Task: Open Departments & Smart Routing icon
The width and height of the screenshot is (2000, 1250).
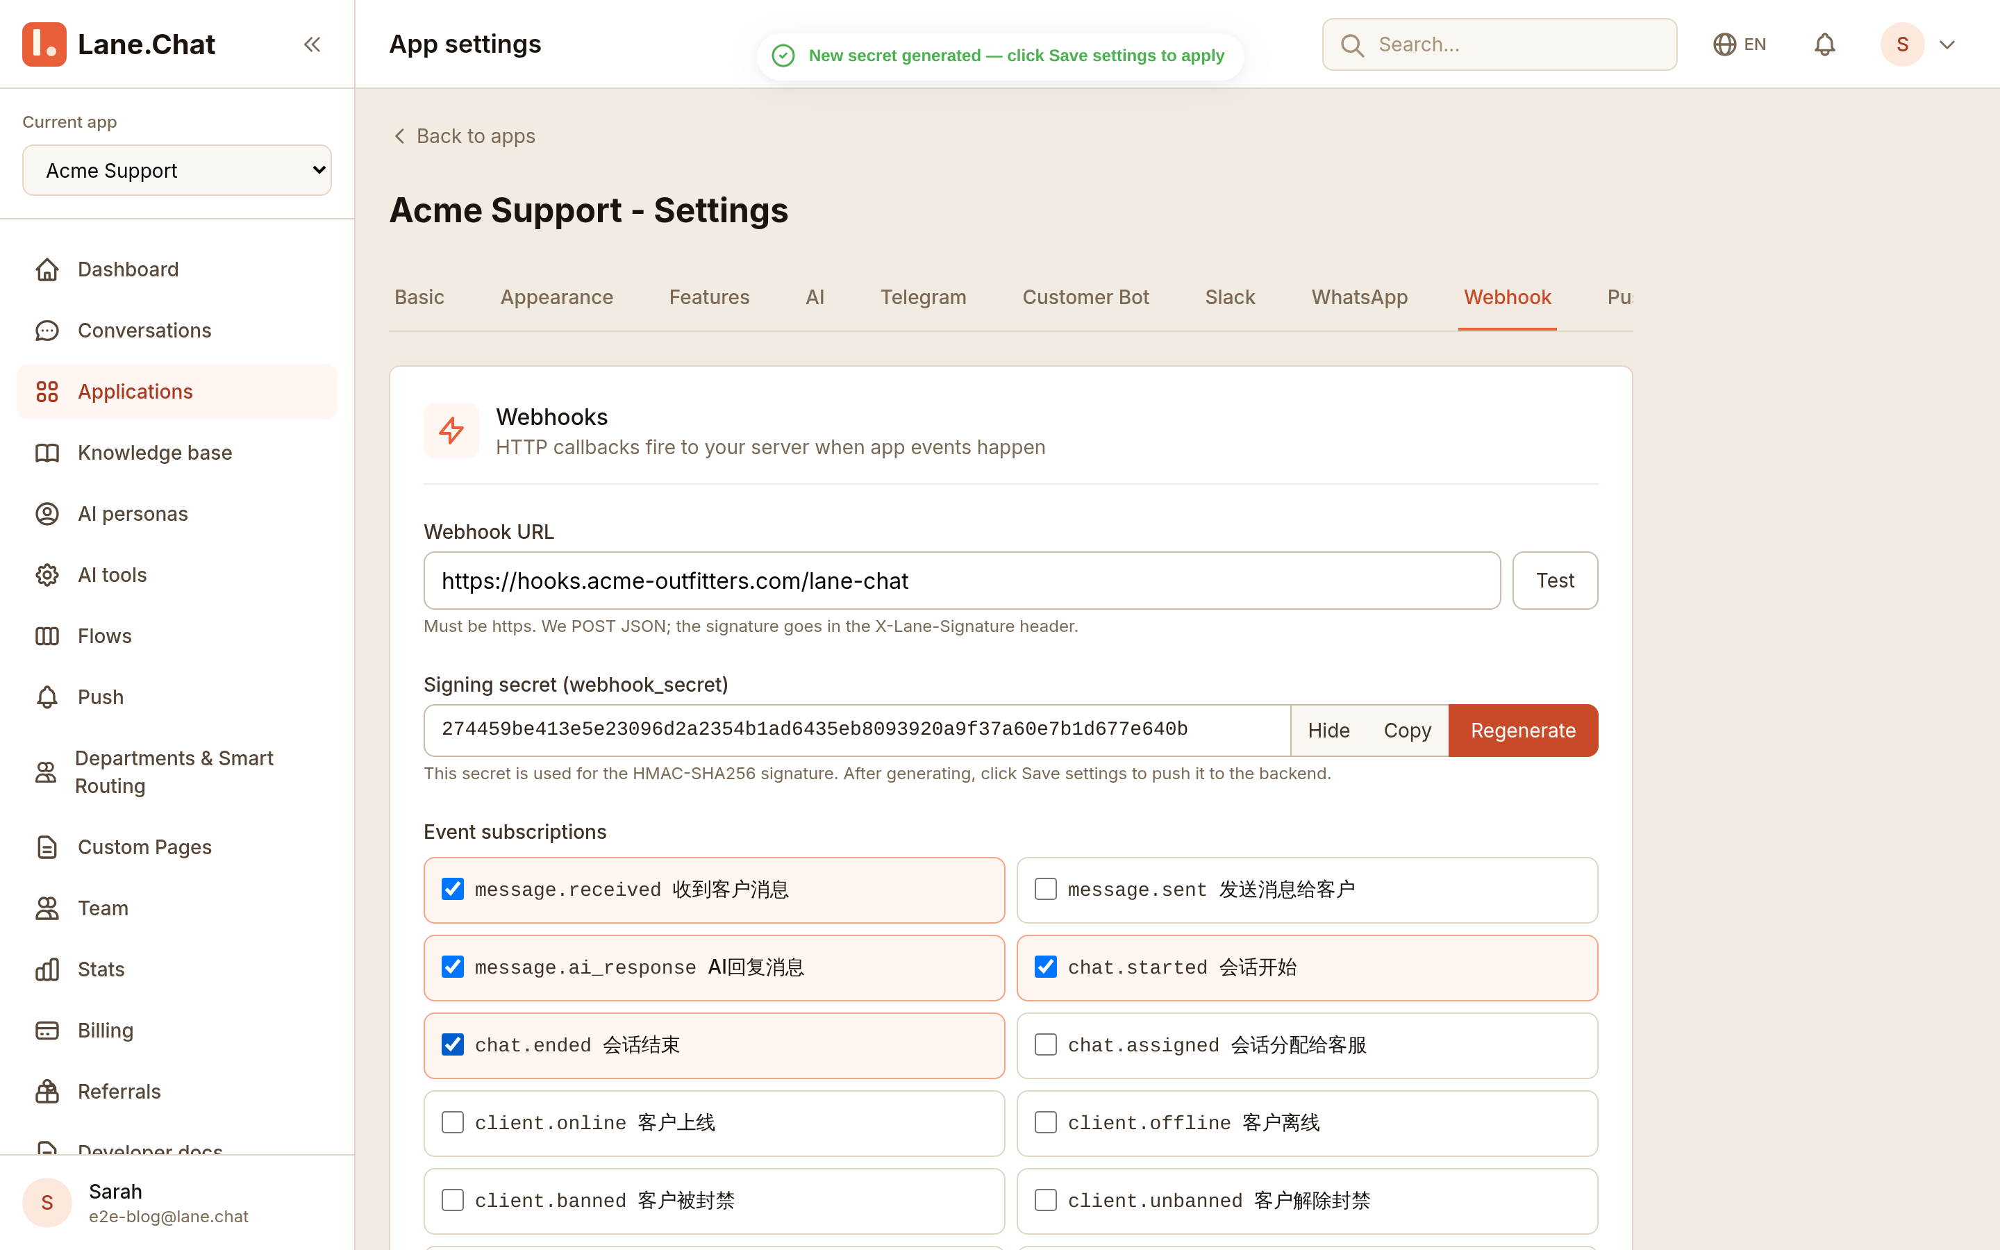Action: click(x=45, y=772)
